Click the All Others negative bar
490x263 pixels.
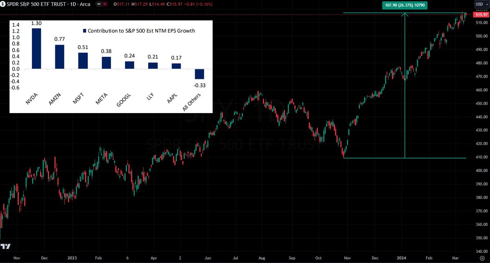point(199,74)
